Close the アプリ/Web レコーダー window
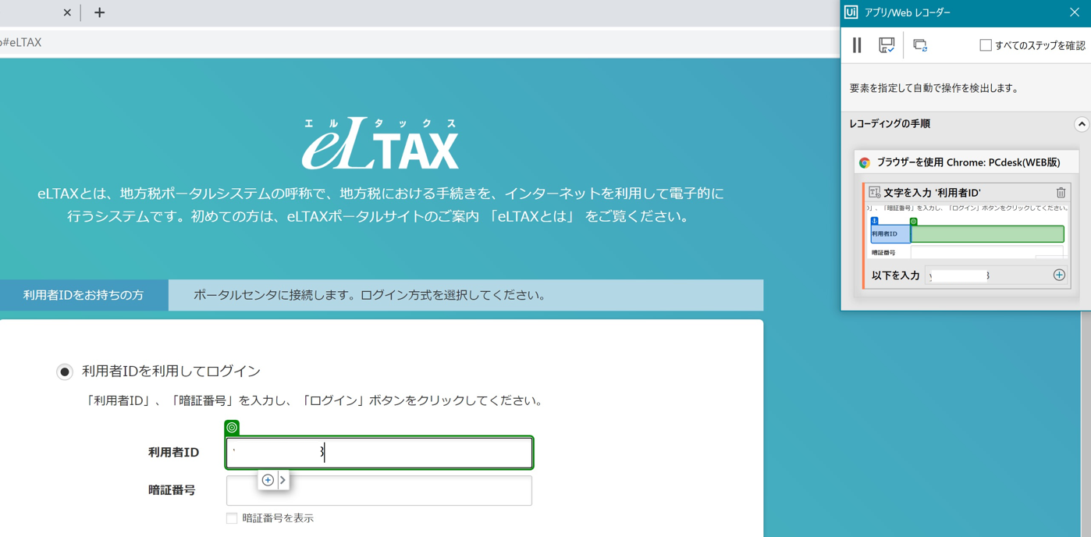Viewport: 1091px width, 537px height. click(1075, 12)
